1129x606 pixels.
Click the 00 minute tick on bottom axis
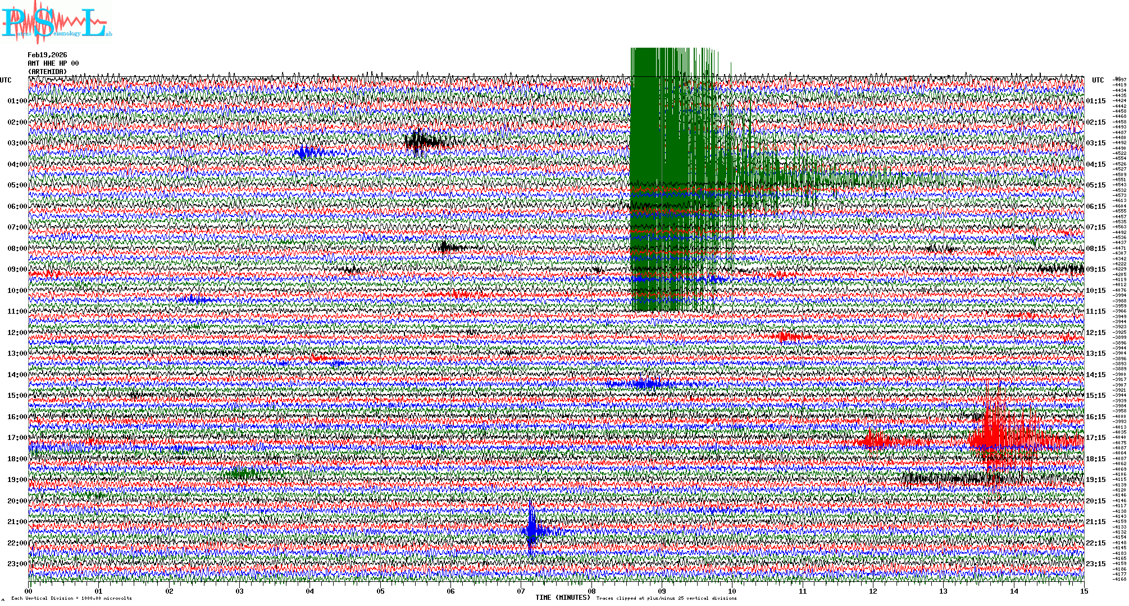(29, 591)
